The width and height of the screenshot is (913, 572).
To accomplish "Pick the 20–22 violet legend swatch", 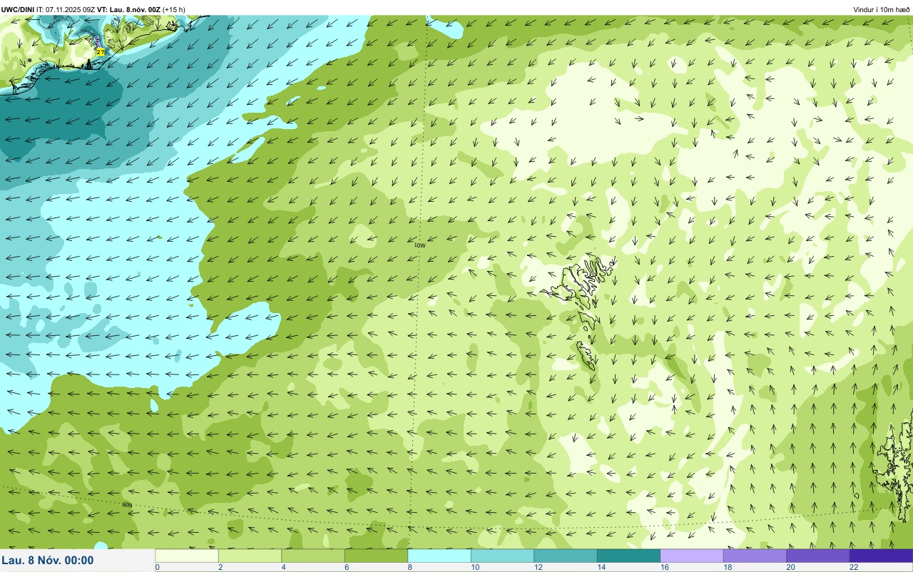I will [818, 556].
